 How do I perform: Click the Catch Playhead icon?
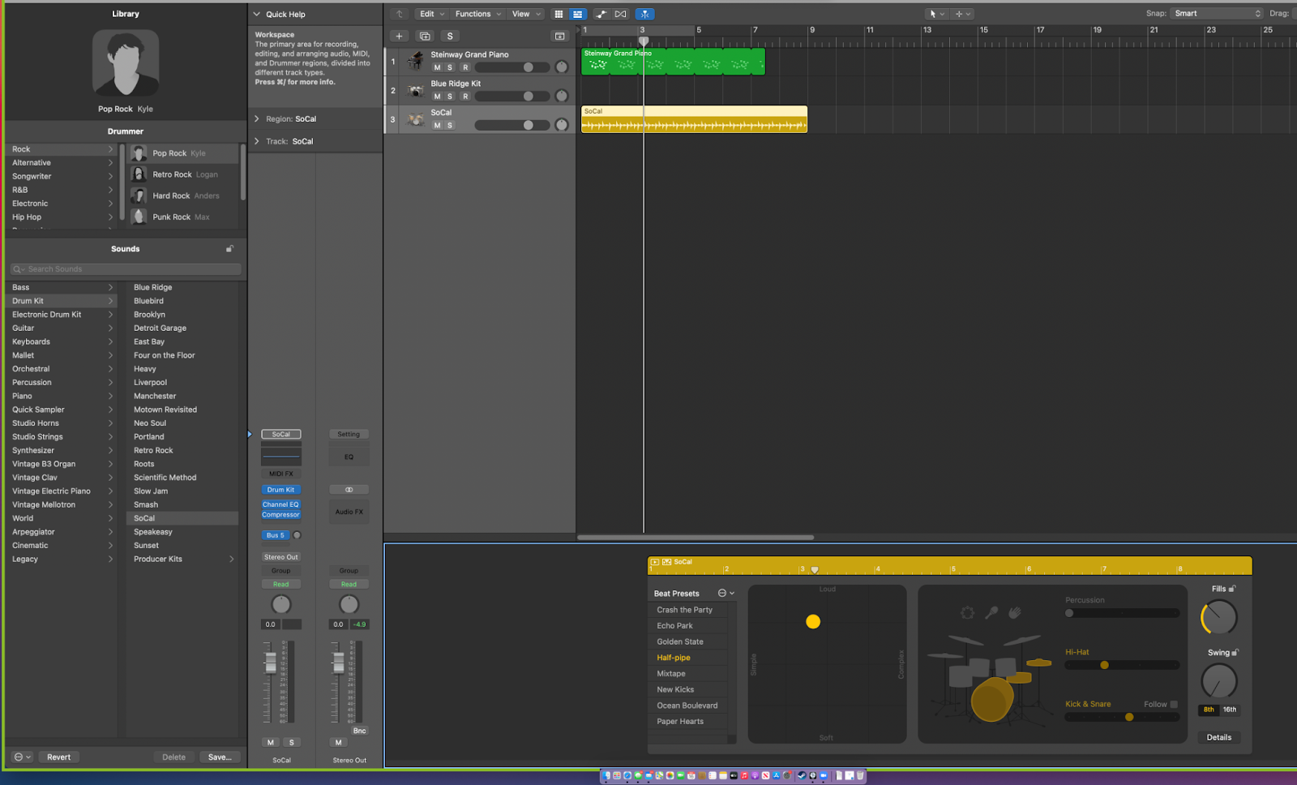[x=644, y=14]
